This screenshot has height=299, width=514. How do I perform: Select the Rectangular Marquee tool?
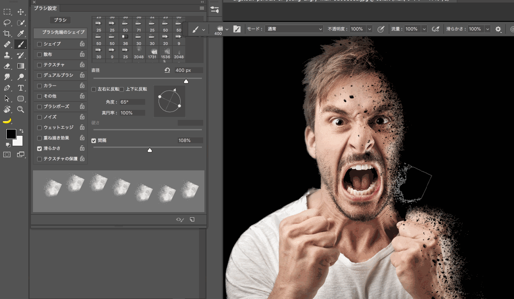(x=7, y=12)
